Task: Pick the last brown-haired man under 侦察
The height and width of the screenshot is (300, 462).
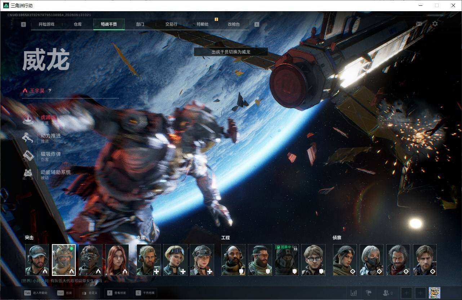Action: pos(425,260)
